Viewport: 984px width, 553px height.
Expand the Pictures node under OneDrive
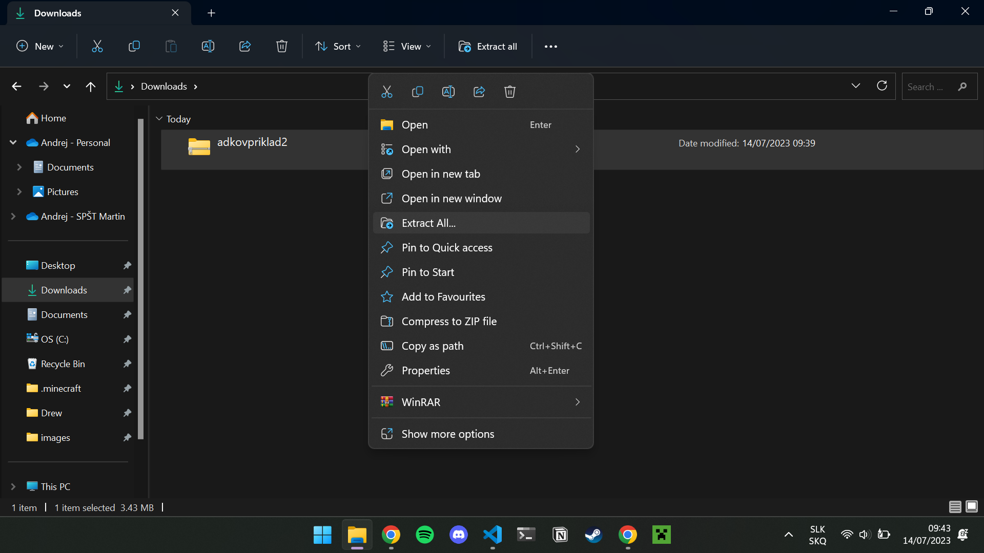(19, 192)
